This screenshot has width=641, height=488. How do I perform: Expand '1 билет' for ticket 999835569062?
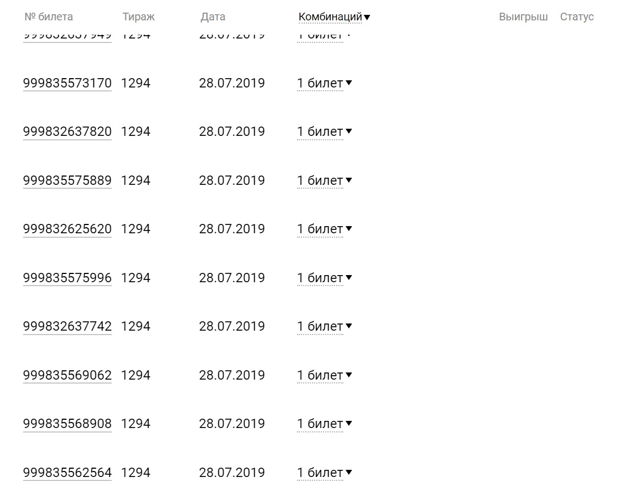(324, 375)
